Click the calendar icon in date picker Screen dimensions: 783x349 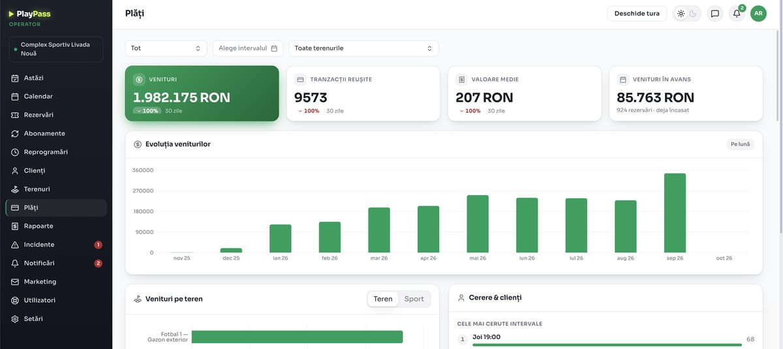click(x=274, y=48)
